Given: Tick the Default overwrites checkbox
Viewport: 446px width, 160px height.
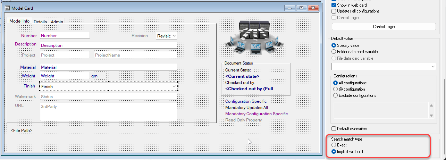Looking at the screenshot, I should 334,129.
